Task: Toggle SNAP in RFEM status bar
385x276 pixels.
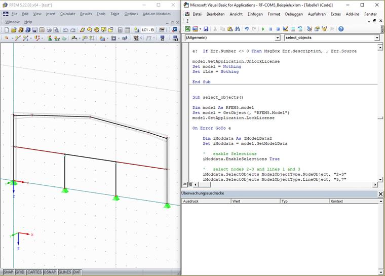Action: click(8, 272)
